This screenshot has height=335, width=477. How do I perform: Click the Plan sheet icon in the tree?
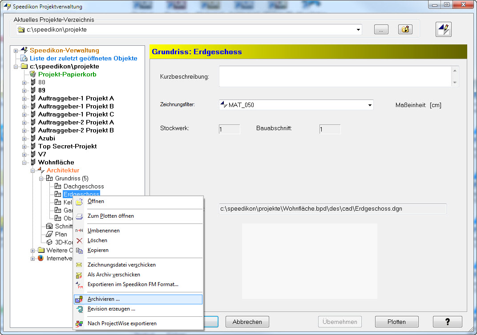pos(49,234)
